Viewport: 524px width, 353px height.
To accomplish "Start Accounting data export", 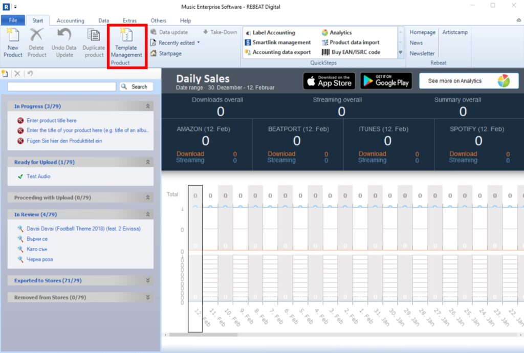I will point(283,52).
